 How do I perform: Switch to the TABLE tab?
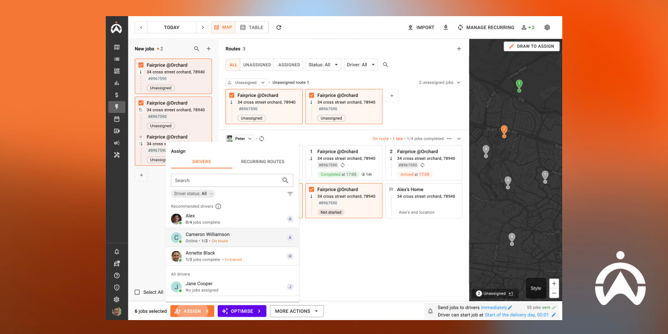pyautogui.click(x=252, y=27)
